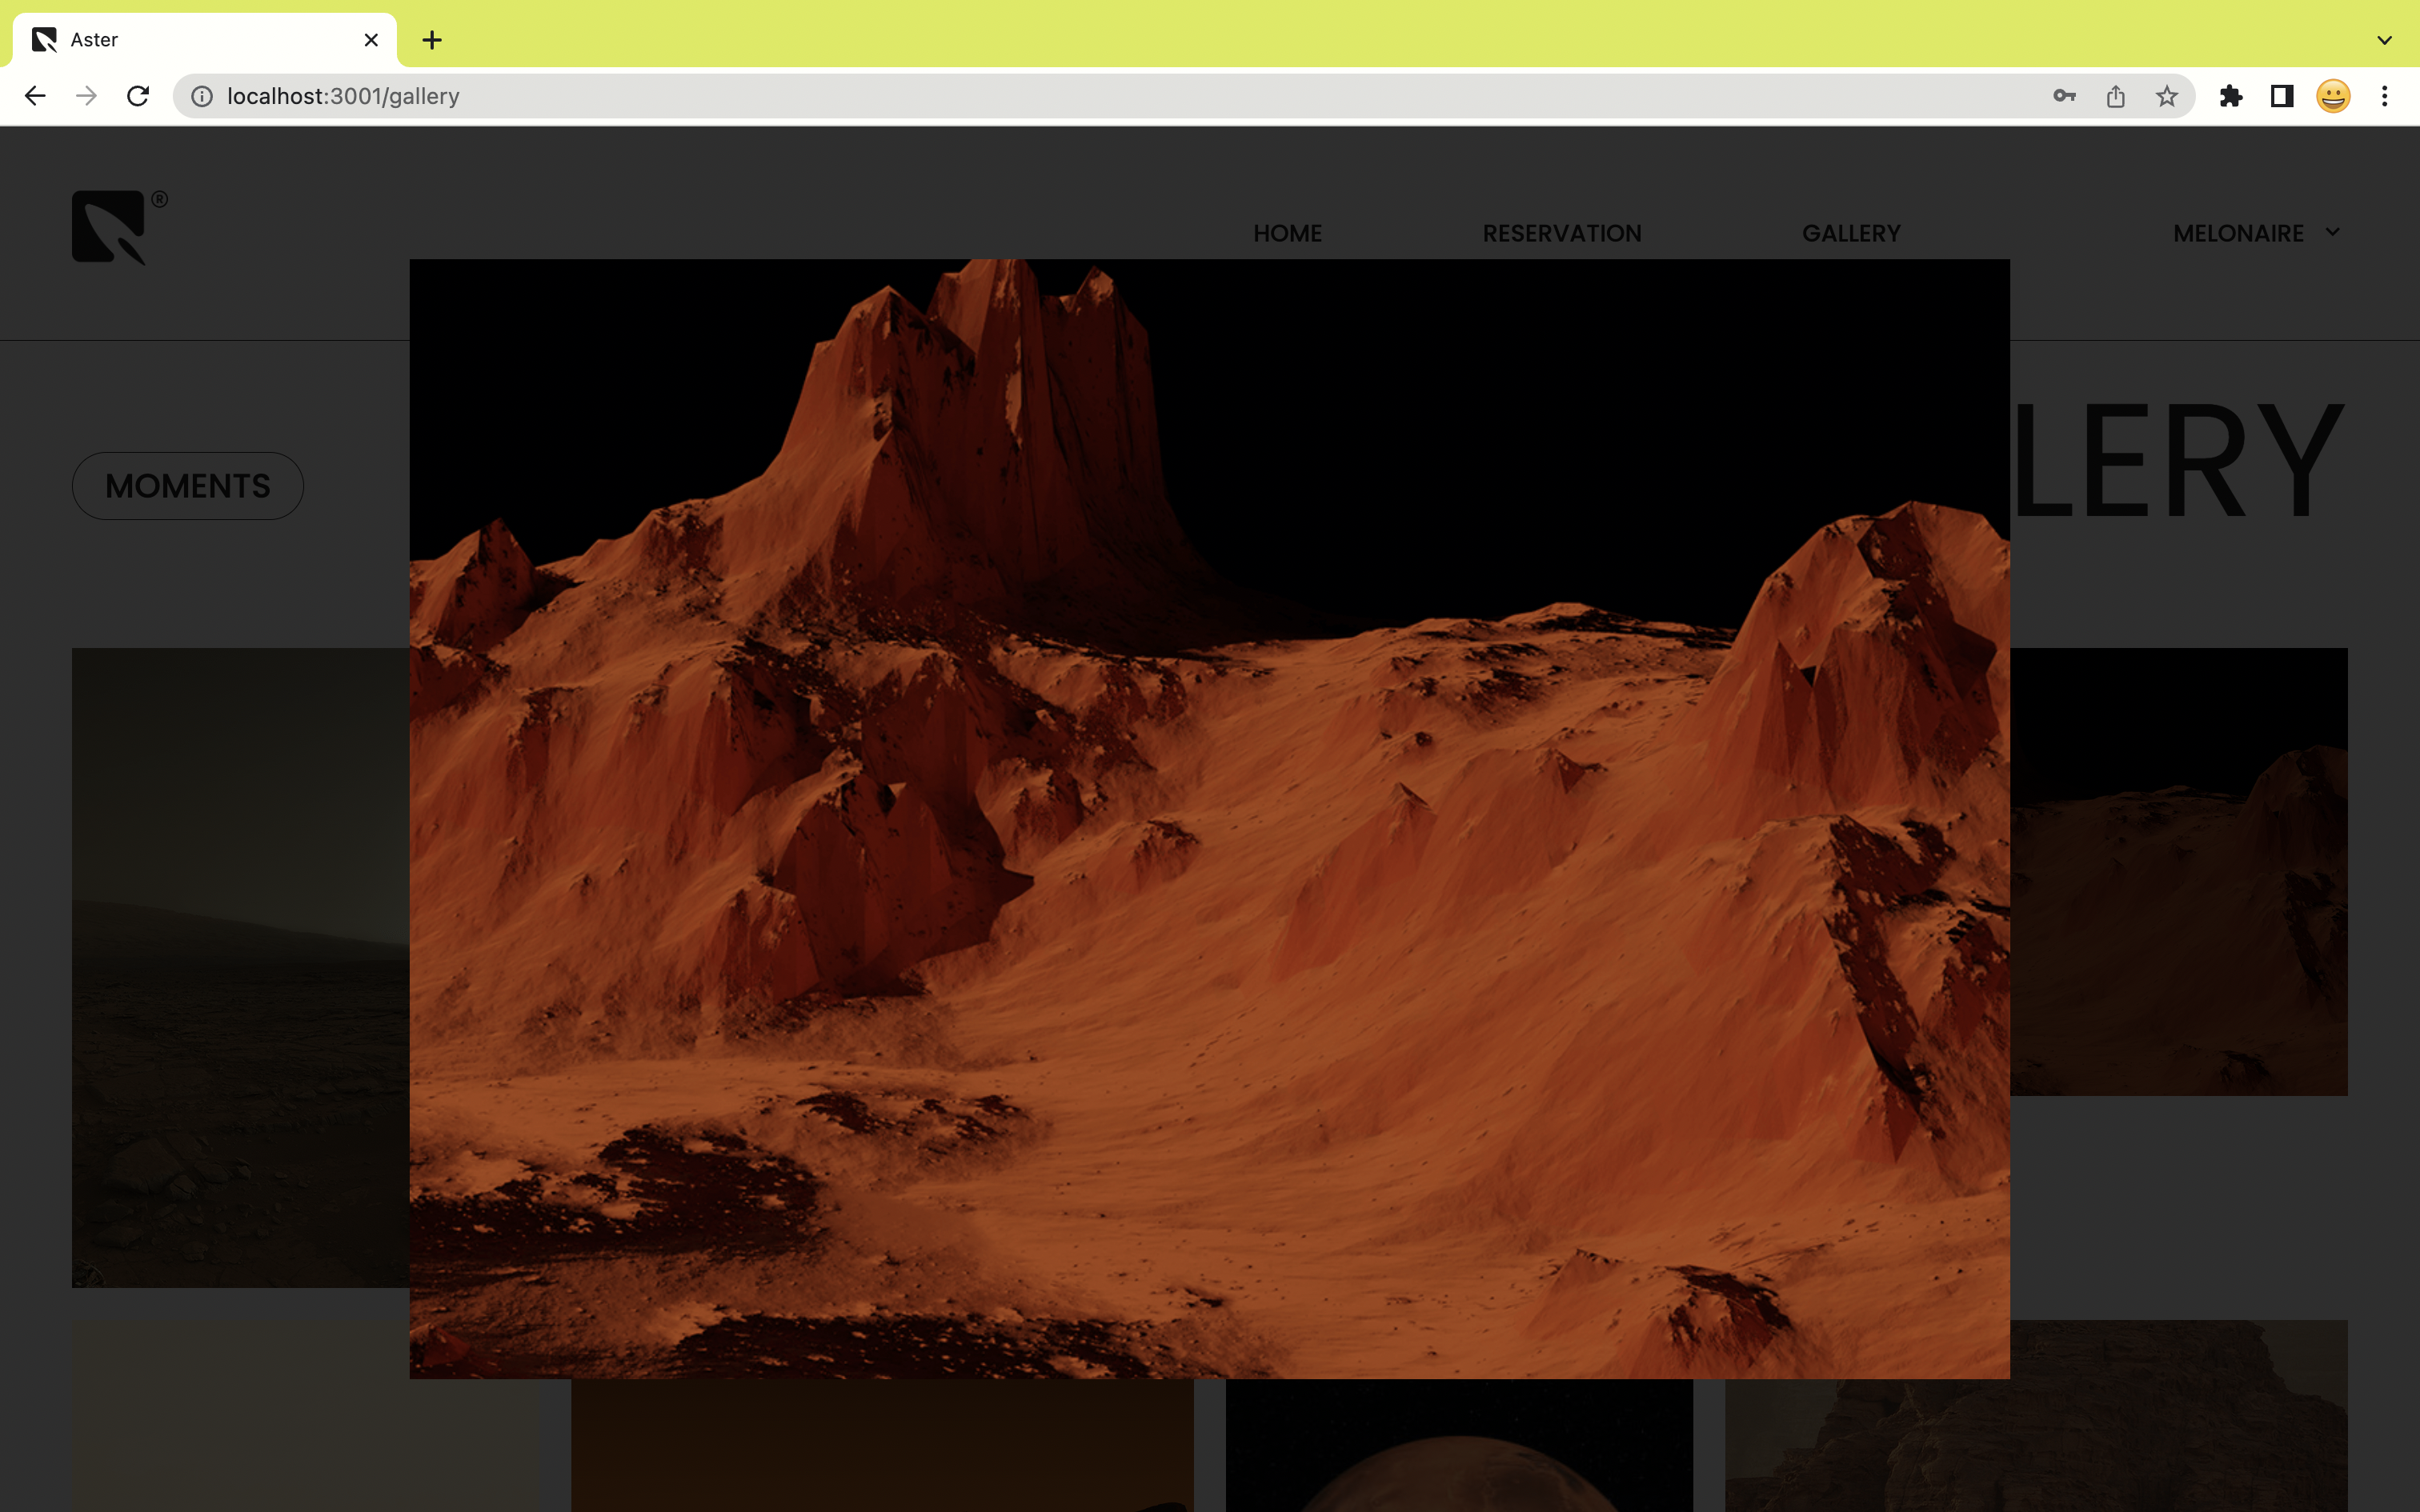Image resolution: width=2420 pixels, height=1512 pixels.
Task: View site information icon in address bar
Action: coord(202,96)
